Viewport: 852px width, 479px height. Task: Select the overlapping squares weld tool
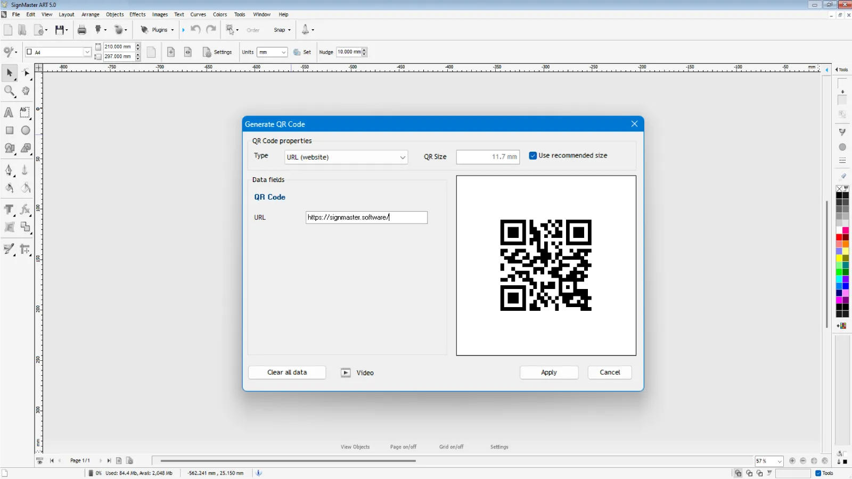click(25, 227)
